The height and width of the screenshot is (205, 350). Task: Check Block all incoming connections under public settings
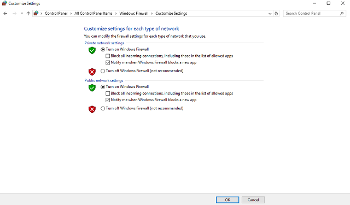(x=108, y=93)
